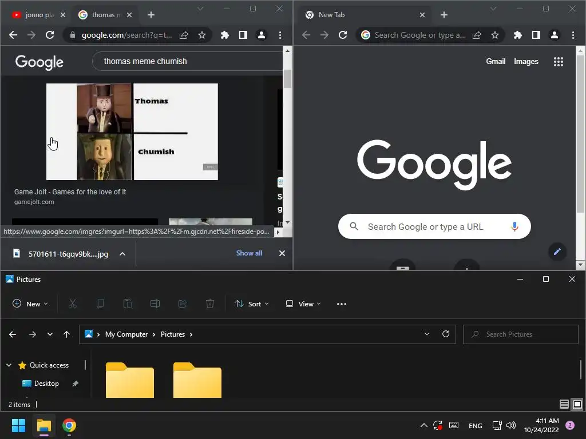
Task: Open the New dropdown in File Explorer
Action: tap(30, 304)
